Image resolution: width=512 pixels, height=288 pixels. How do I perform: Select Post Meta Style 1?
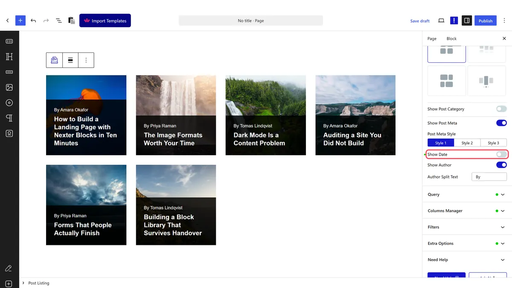point(441,143)
